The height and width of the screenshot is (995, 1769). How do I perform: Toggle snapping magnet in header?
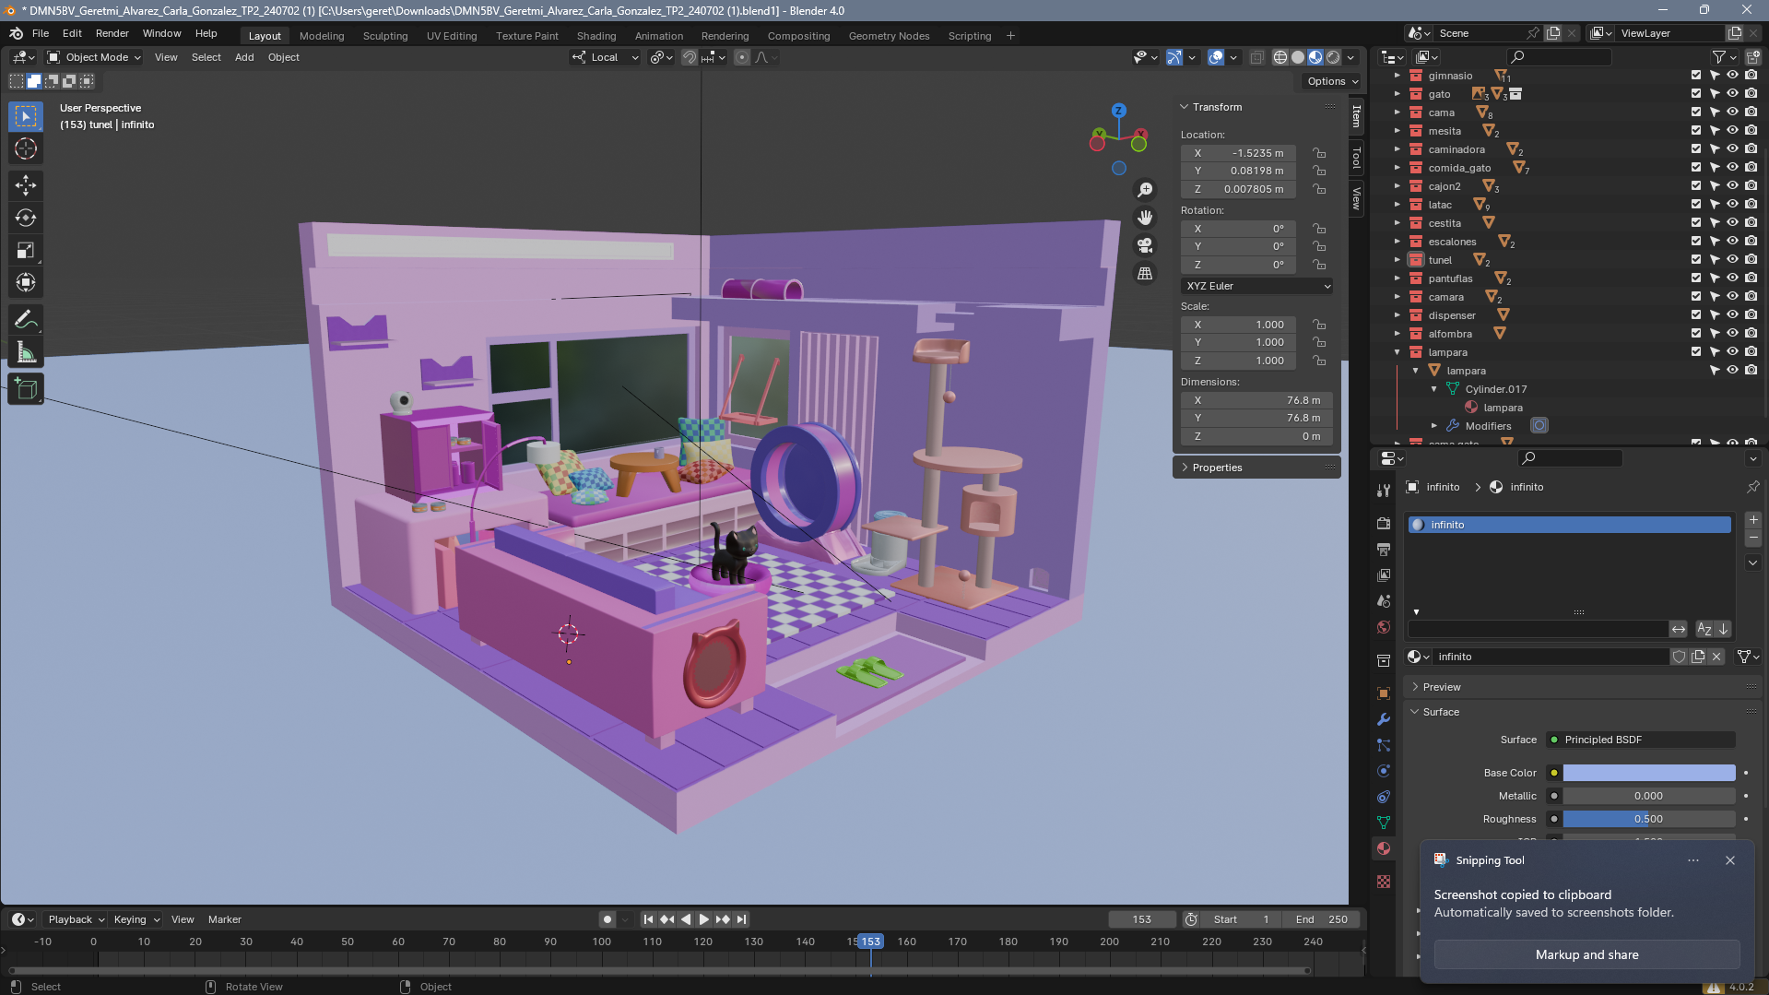(x=689, y=57)
